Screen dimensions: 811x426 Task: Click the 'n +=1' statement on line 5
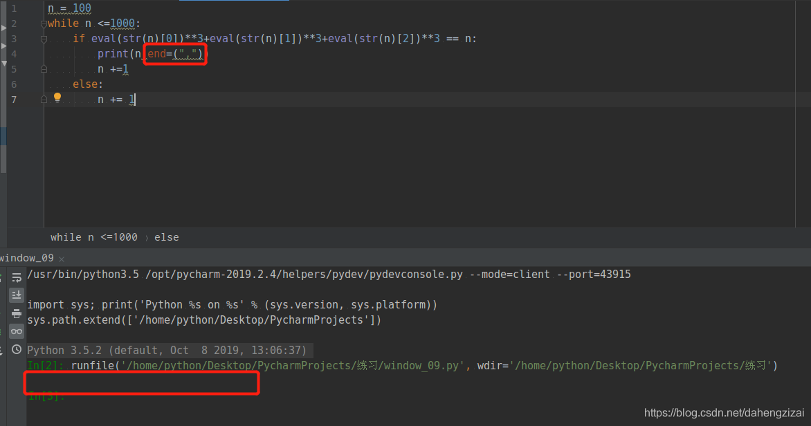tap(113, 69)
